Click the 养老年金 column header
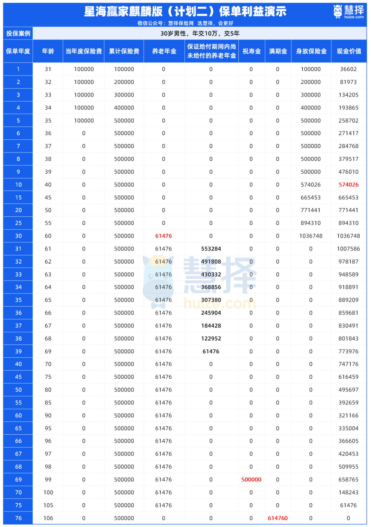 click(x=164, y=51)
